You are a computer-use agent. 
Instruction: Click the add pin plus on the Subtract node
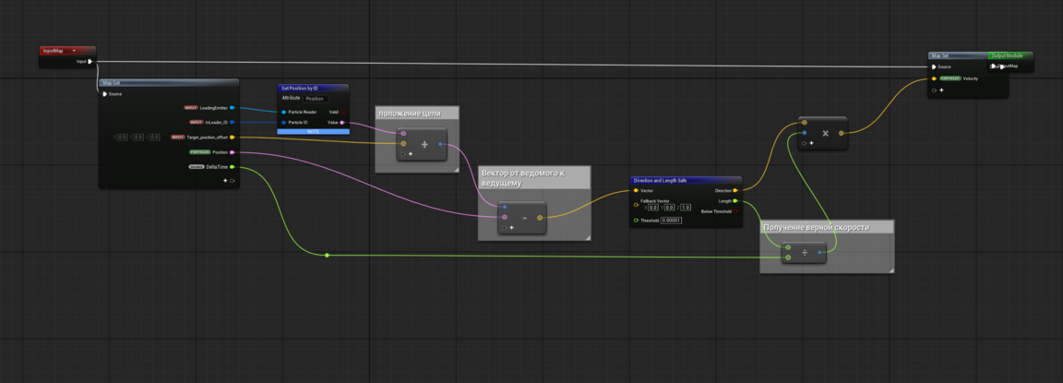click(511, 227)
